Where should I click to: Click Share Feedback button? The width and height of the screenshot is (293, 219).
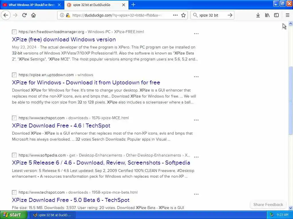coord(268,204)
